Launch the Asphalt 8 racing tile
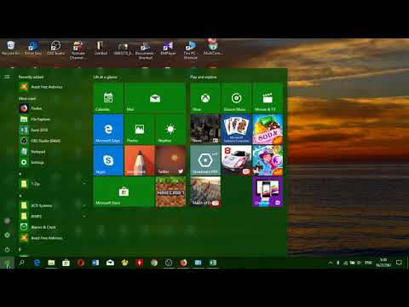 (236, 160)
